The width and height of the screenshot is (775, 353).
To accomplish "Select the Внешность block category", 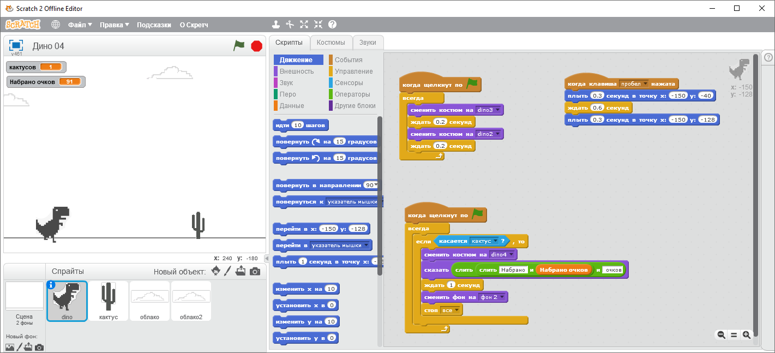I will point(298,71).
